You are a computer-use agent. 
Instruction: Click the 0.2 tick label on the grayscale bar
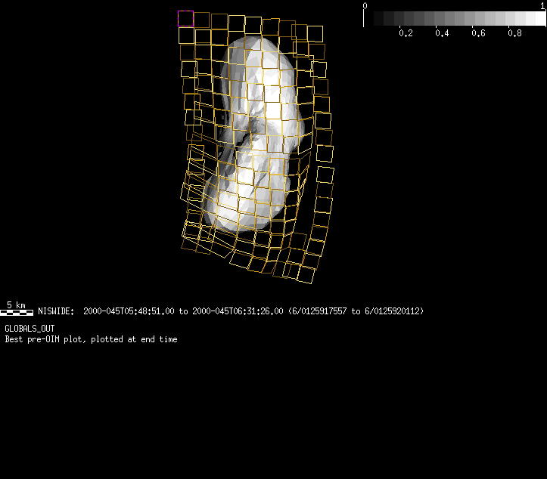[406, 33]
